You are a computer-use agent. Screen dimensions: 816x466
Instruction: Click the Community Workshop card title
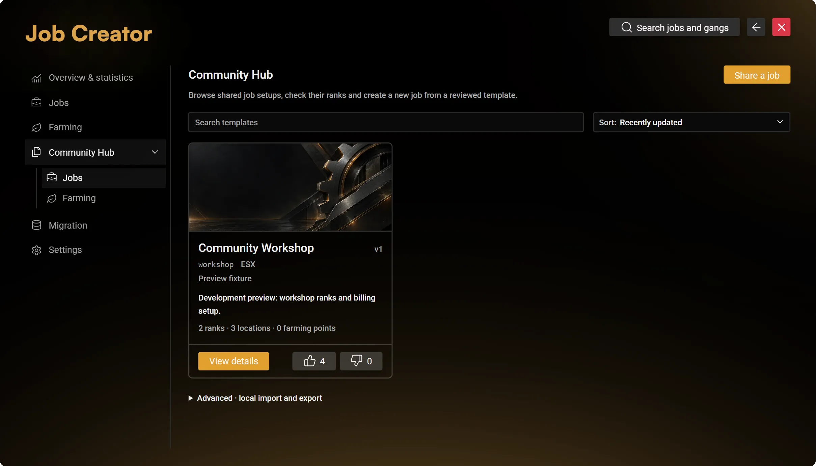point(256,248)
